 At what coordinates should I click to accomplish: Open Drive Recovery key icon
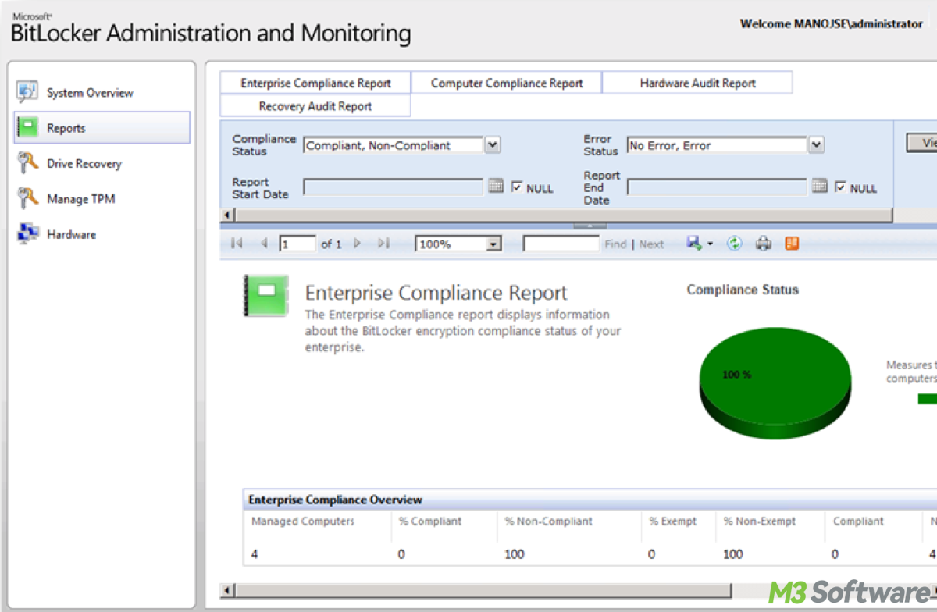(x=27, y=163)
